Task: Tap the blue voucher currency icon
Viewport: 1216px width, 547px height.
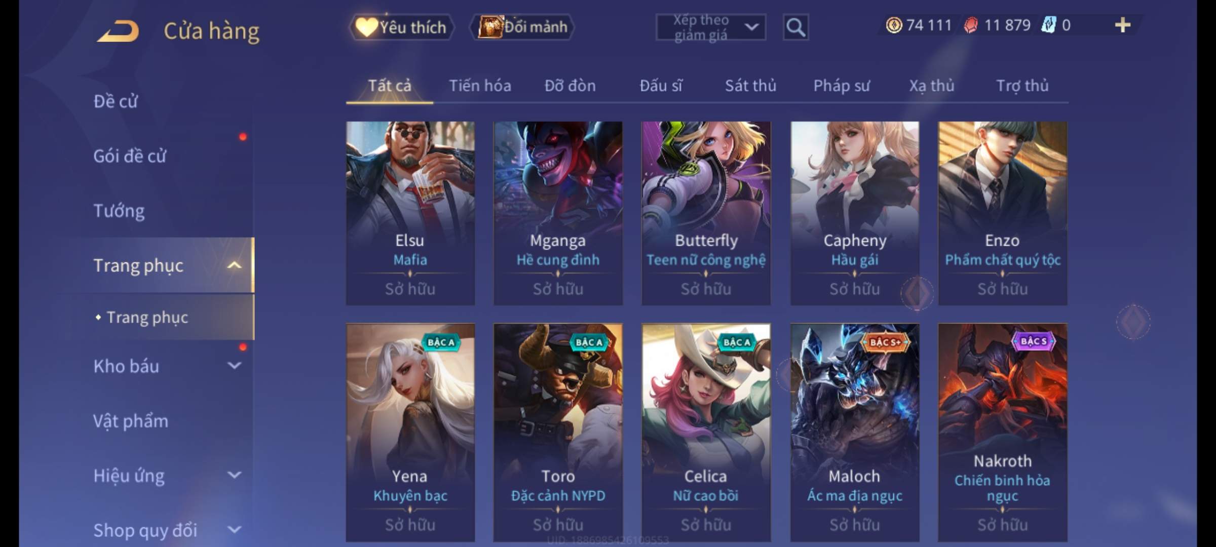Action: point(1048,25)
